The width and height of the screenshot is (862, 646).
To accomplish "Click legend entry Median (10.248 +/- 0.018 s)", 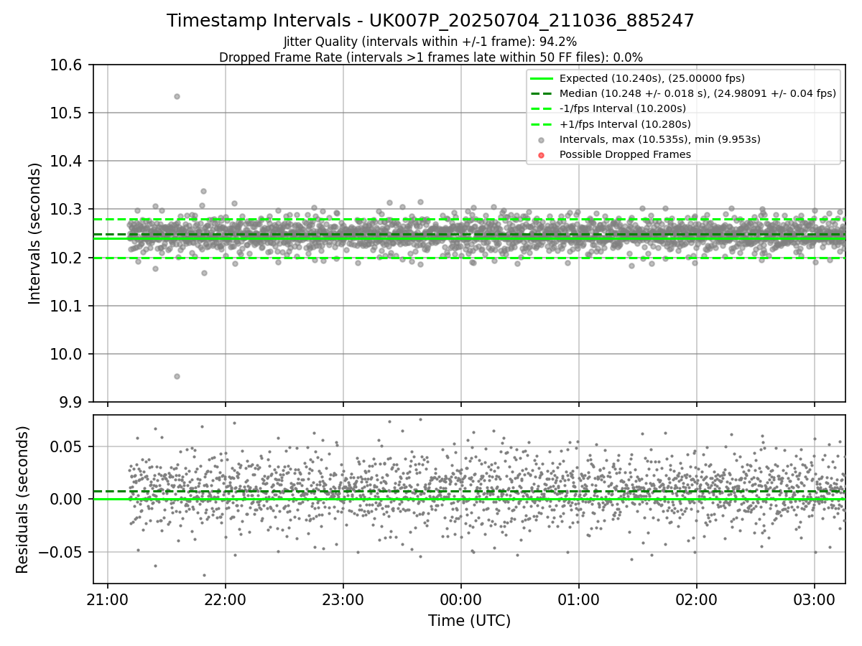I will 698,93.
